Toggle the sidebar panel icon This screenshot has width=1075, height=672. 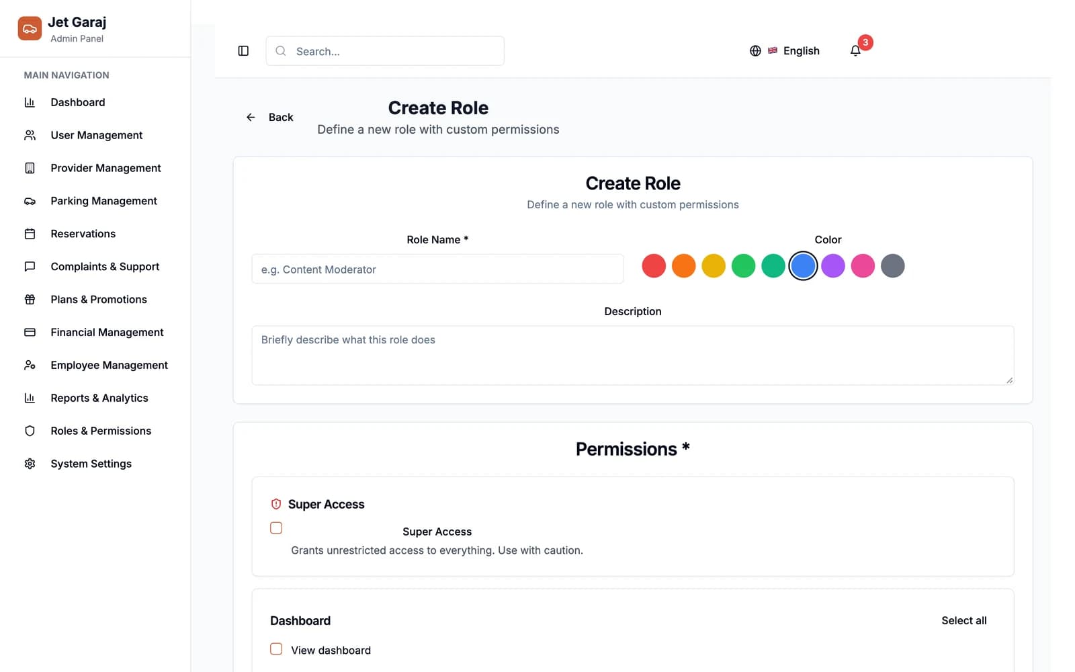click(x=243, y=51)
